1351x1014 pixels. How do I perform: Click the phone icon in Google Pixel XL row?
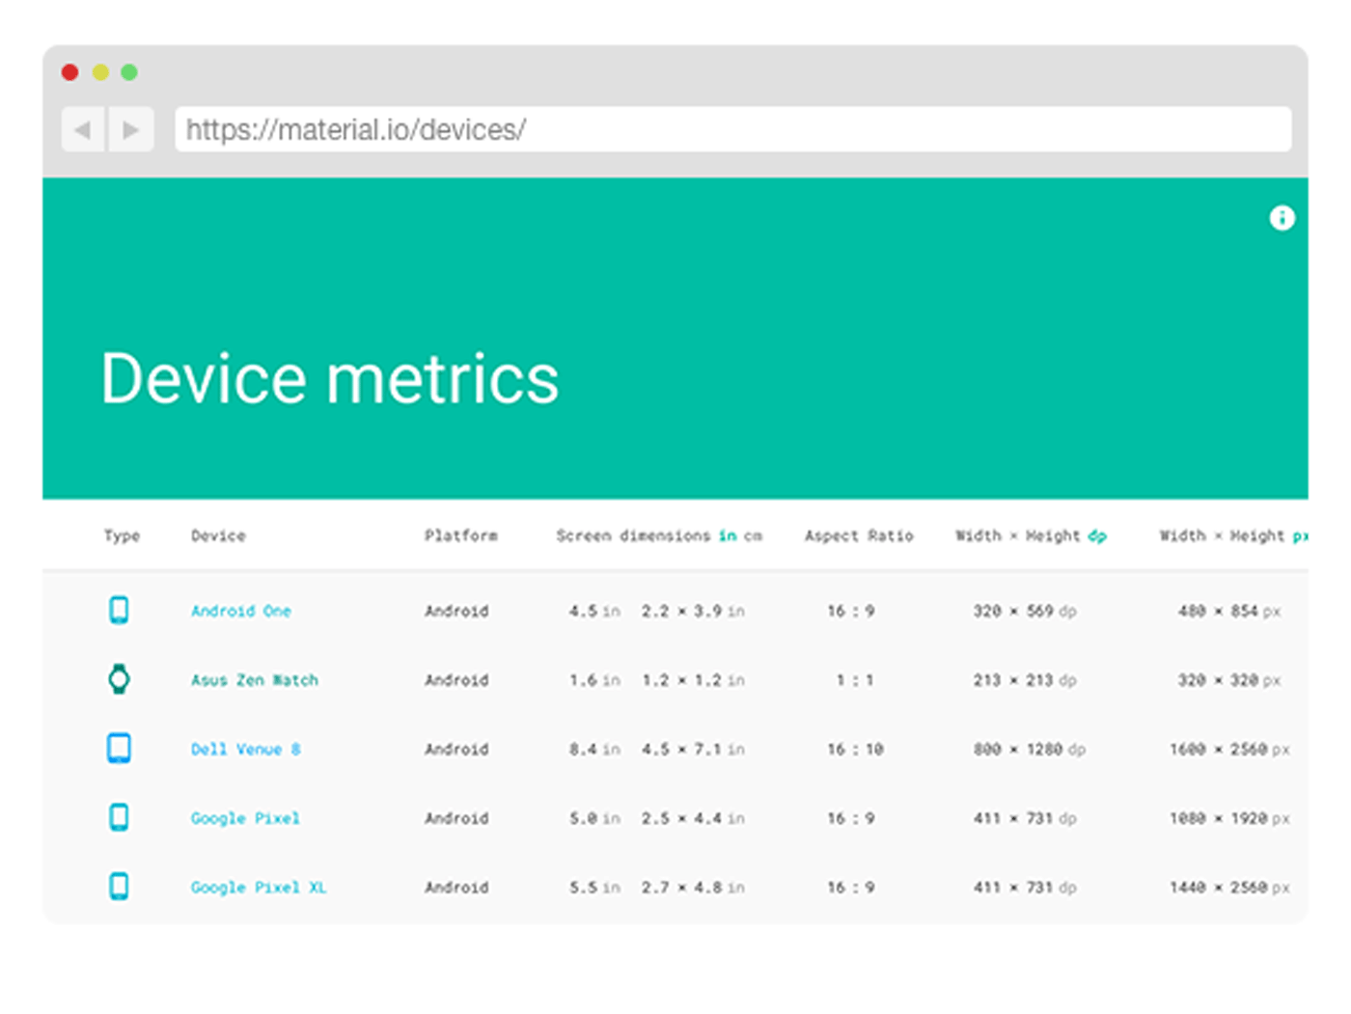click(119, 887)
